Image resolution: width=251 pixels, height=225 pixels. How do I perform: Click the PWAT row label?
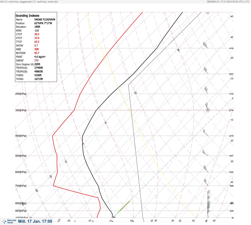tap(19, 57)
